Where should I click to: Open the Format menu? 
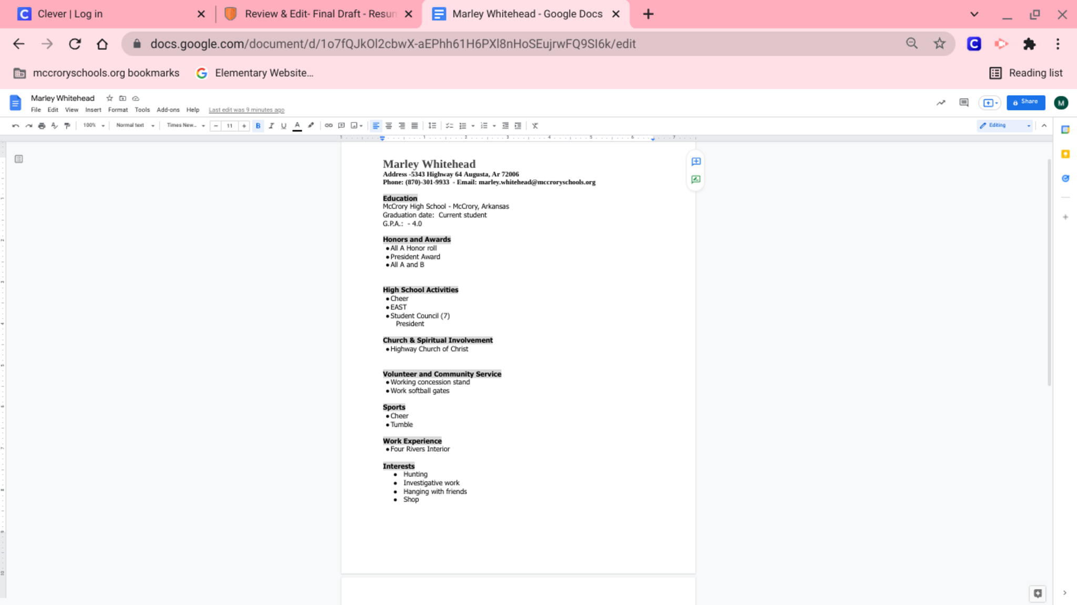(x=118, y=110)
